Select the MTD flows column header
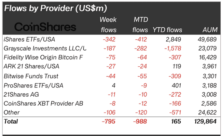The height and width of the screenshot is (136, 222). (x=140, y=25)
